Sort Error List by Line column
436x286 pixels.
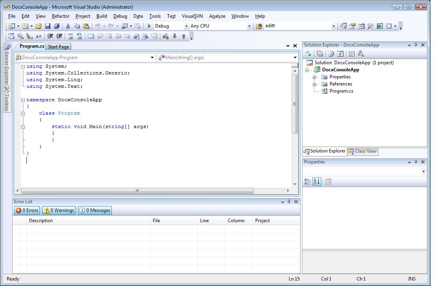point(212,221)
